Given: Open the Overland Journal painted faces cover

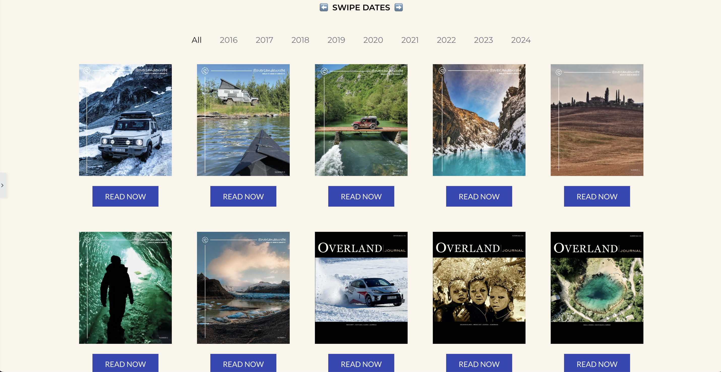Looking at the screenshot, I should [x=479, y=287].
